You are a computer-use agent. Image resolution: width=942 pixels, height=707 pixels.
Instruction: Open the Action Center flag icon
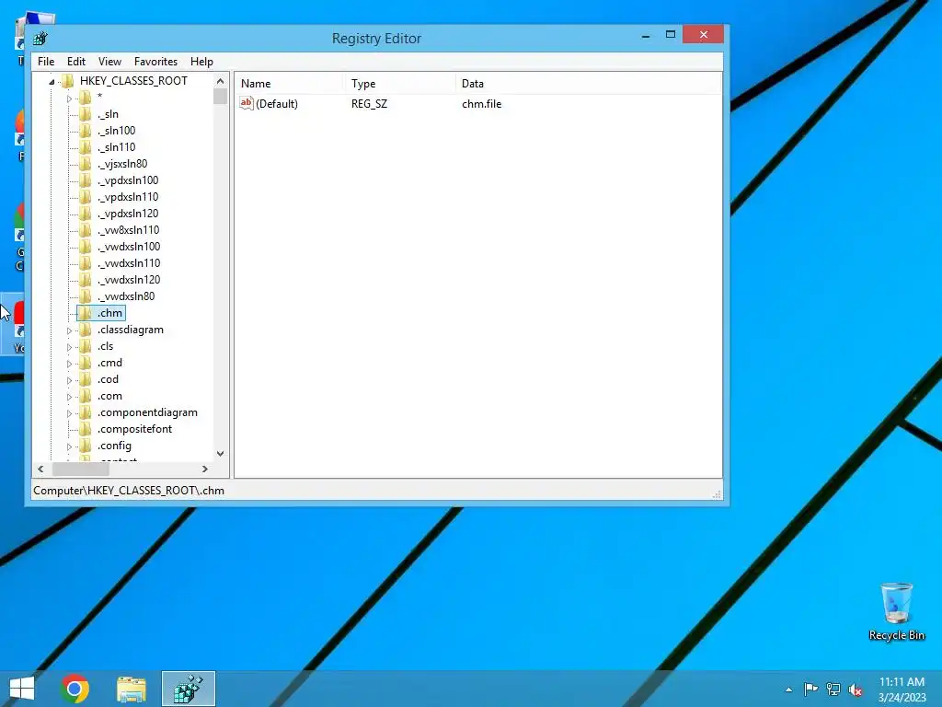(811, 689)
